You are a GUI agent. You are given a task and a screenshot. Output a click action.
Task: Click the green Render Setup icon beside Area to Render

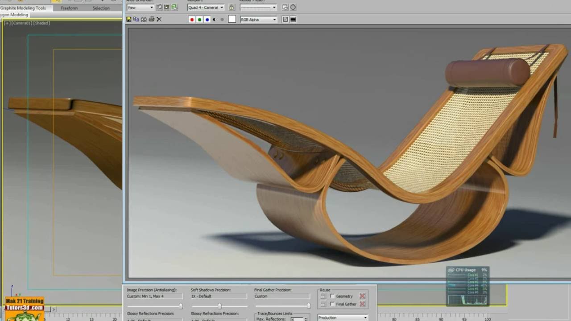(x=174, y=7)
